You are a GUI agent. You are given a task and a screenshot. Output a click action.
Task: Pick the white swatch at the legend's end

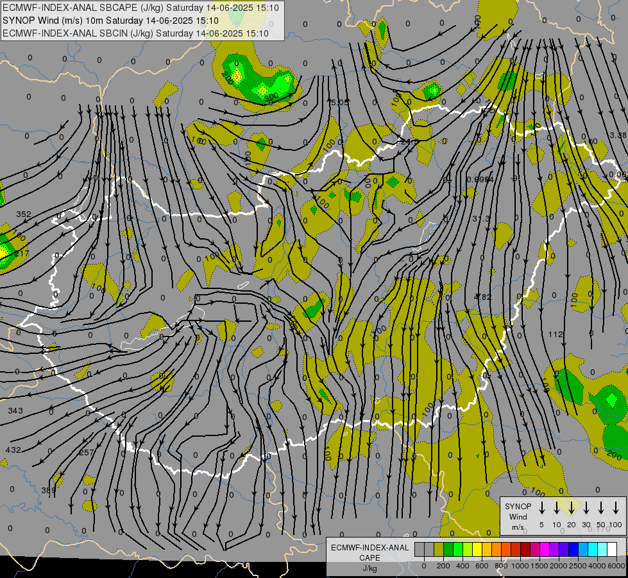tap(612, 549)
